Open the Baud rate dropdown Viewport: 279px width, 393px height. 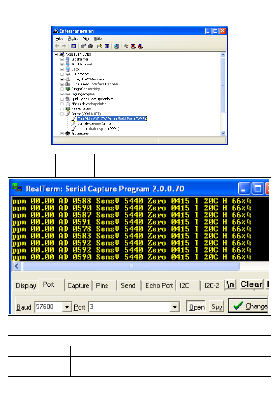pyautogui.click(x=66, y=307)
